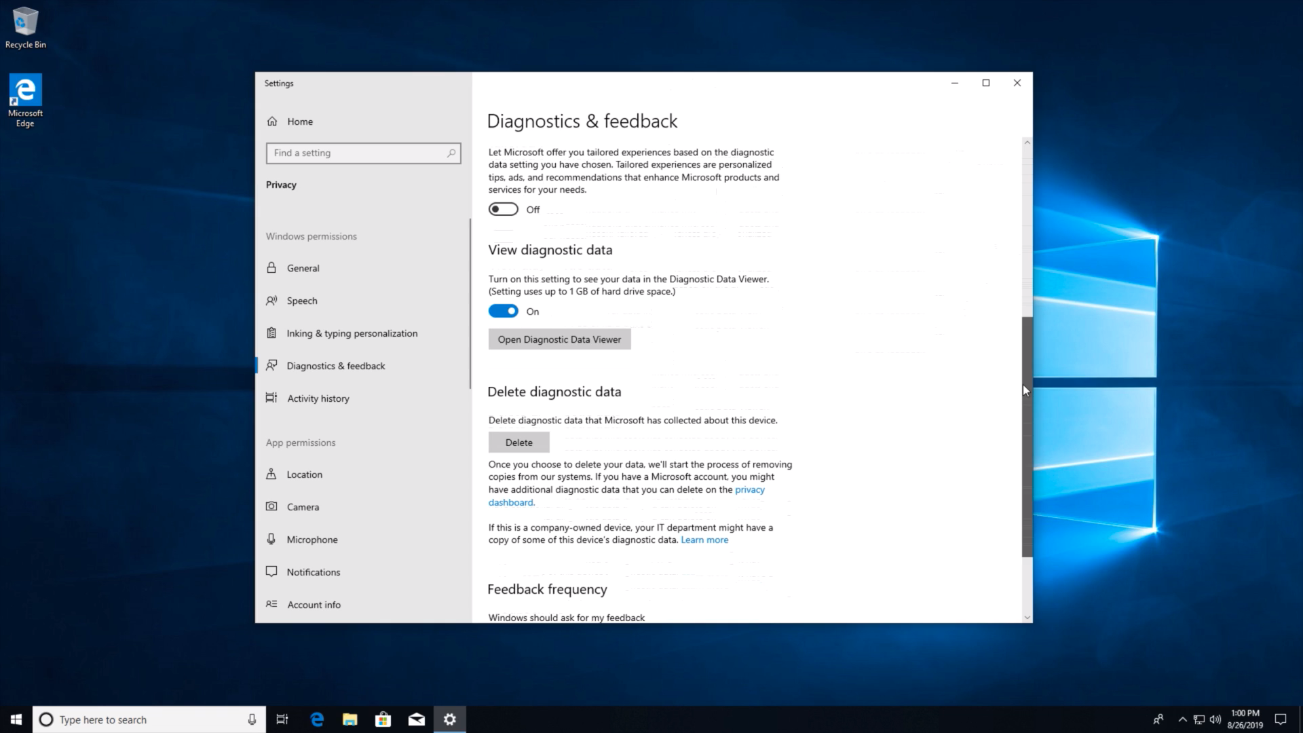
Task: Select Diagnostics & feedback menu item
Action: [336, 365]
